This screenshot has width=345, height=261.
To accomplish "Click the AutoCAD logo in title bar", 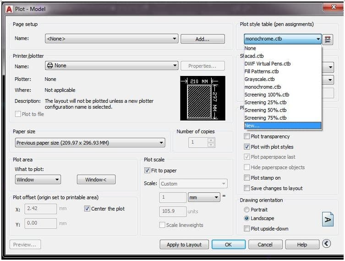I will tap(9, 9).
